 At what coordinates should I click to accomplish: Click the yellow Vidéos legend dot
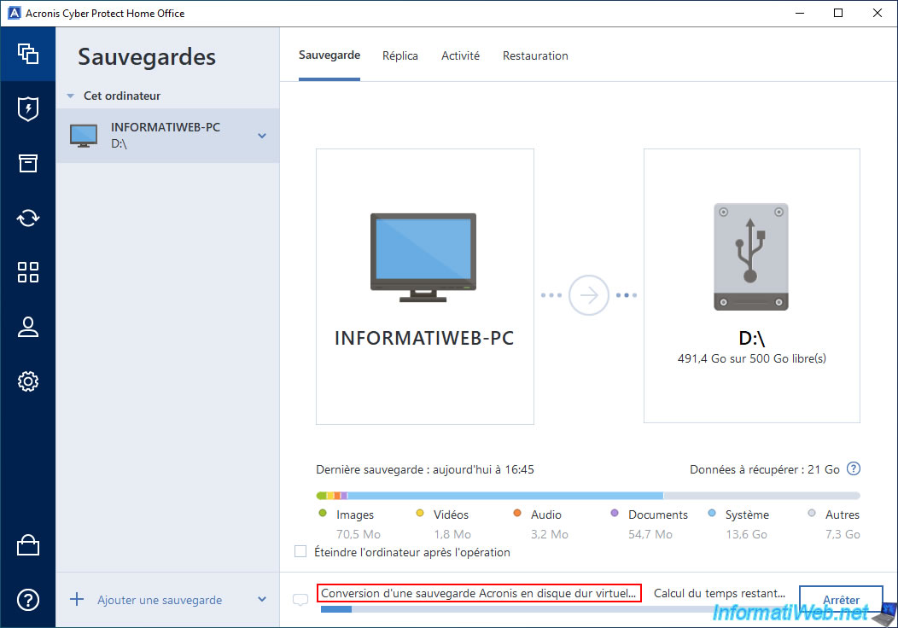420,514
